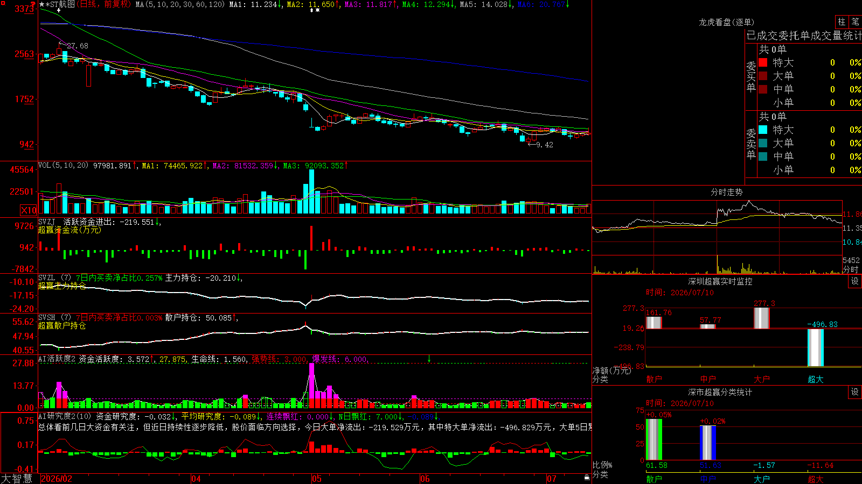Click the white plus marker above the candlesticks

[x=59, y=10]
